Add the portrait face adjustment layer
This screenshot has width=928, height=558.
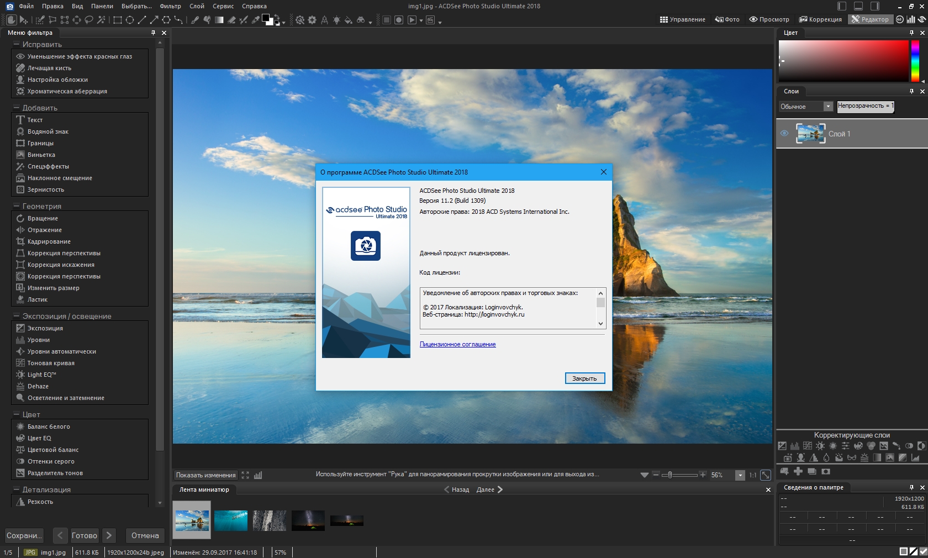[x=801, y=457]
